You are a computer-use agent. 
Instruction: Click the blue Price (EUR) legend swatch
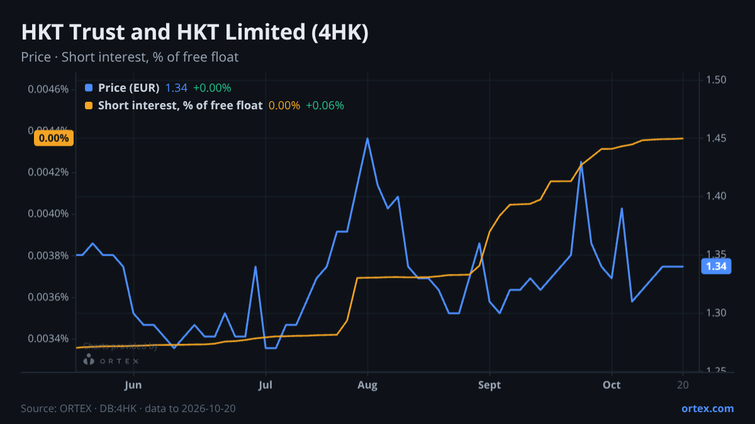pos(88,88)
